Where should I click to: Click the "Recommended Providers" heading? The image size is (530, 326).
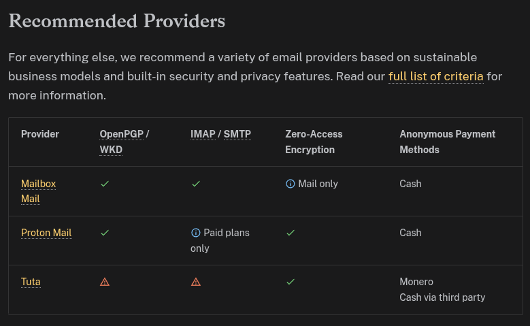pos(116,21)
